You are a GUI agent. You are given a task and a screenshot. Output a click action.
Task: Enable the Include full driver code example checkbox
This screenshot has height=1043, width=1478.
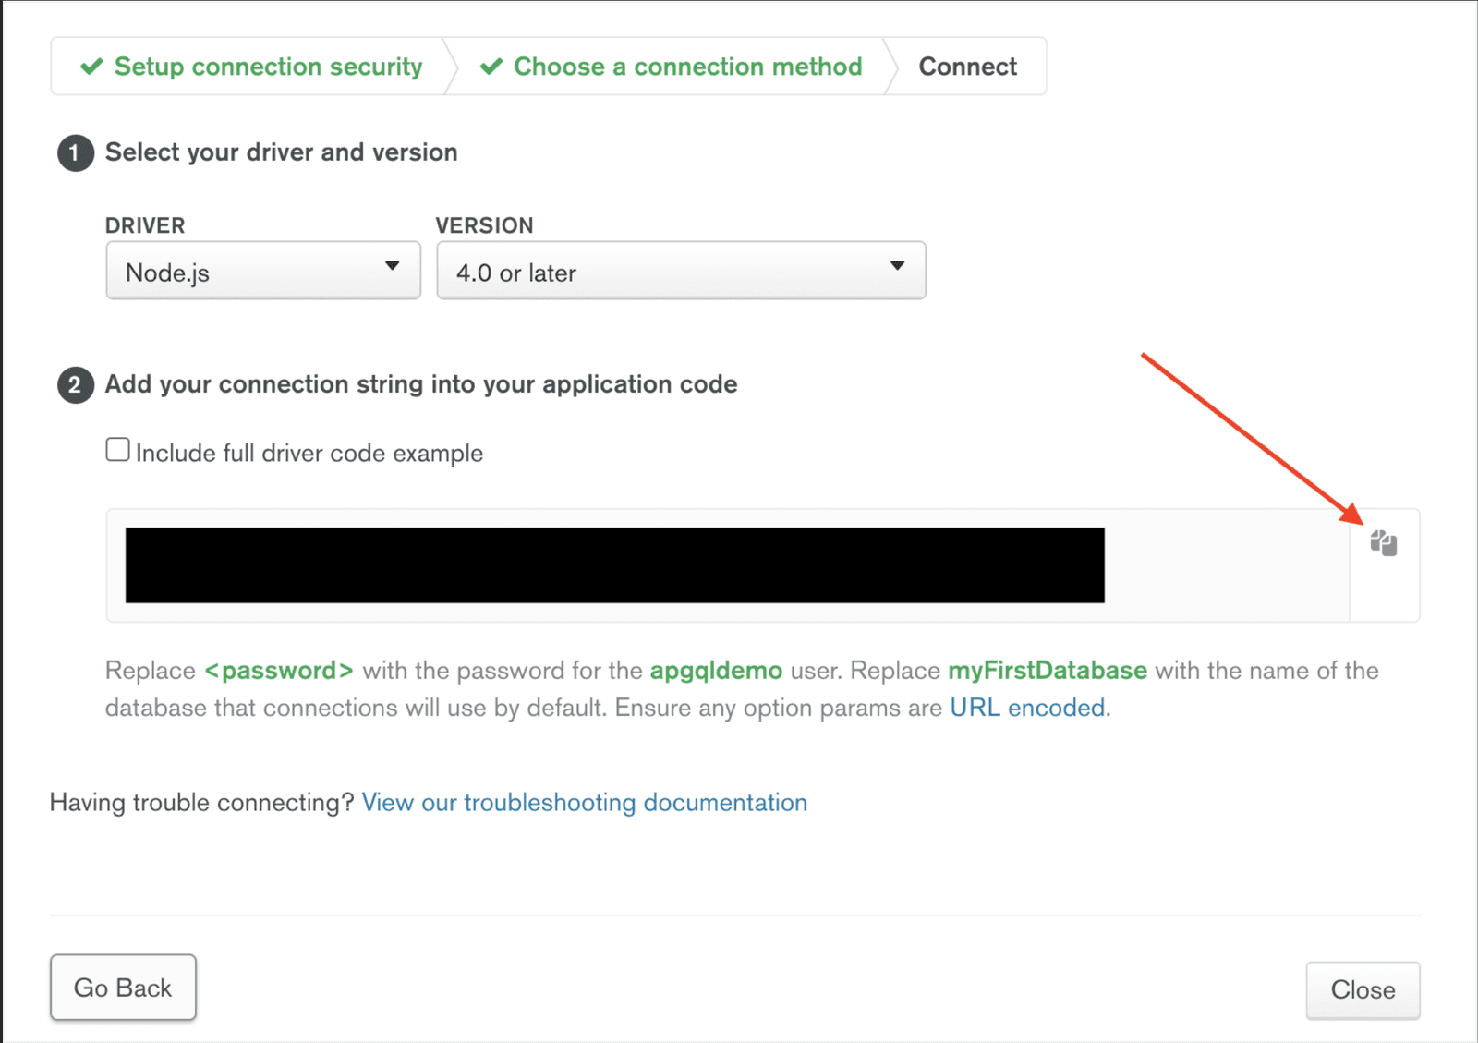tap(117, 450)
